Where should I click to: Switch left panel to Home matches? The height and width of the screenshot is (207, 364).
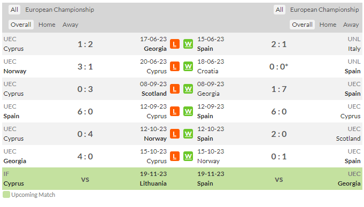tap(47, 25)
